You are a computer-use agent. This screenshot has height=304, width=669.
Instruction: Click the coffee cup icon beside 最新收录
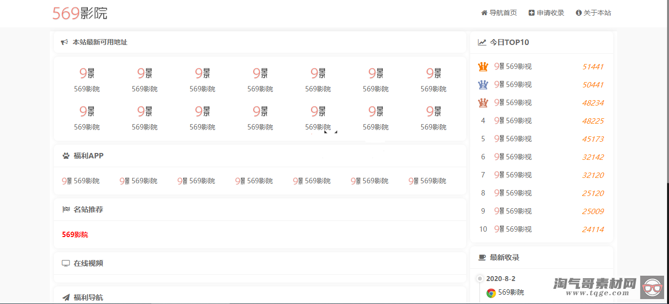pyautogui.click(x=482, y=258)
